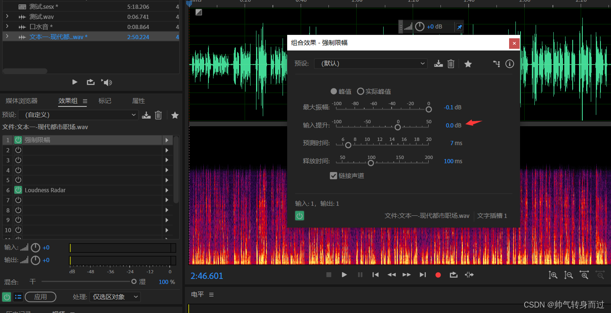Image resolution: width=611 pixels, height=313 pixels.
Task: Open the channel routing icon in the dialog
Action: click(x=497, y=64)
